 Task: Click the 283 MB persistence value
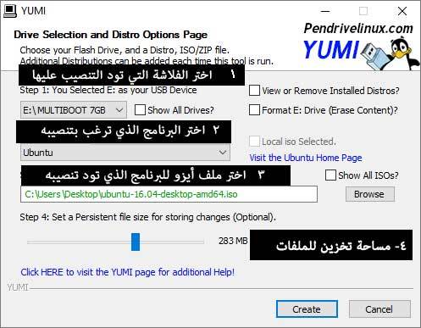coord(233,241)
